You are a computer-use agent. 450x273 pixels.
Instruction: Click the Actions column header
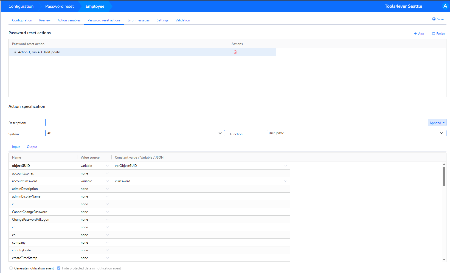pyautogui.click(x=237, y=44)
